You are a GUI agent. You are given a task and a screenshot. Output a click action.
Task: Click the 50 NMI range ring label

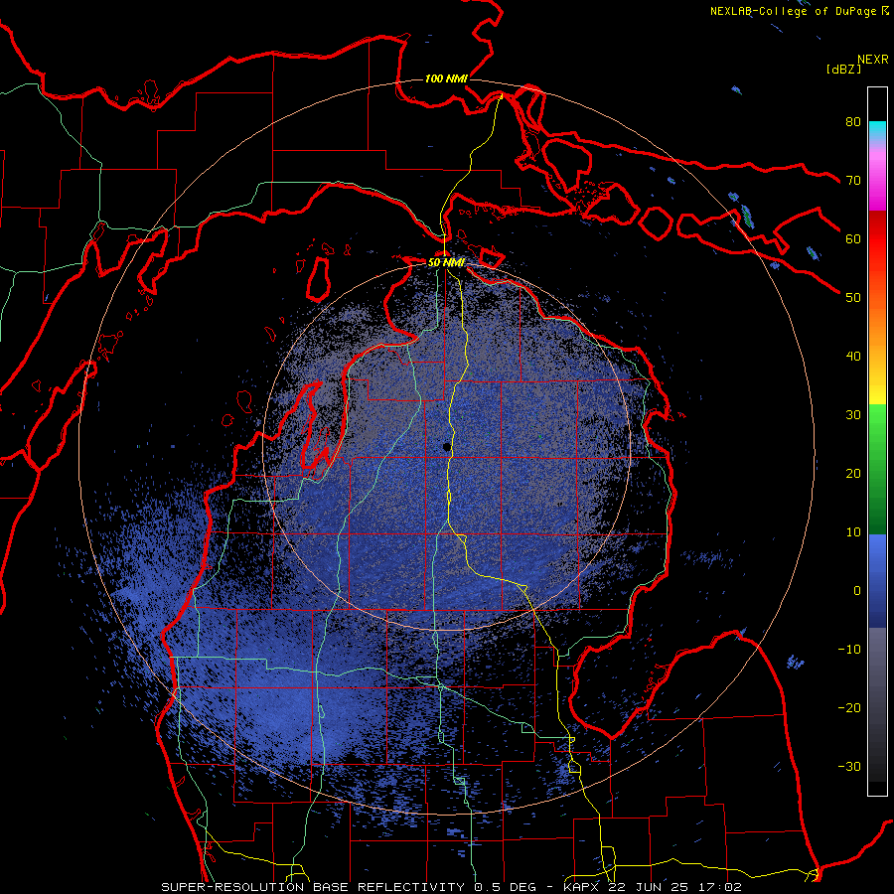click(446, 263)
